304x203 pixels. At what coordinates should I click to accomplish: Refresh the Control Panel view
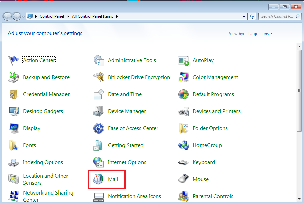click(x=252, y=17)
